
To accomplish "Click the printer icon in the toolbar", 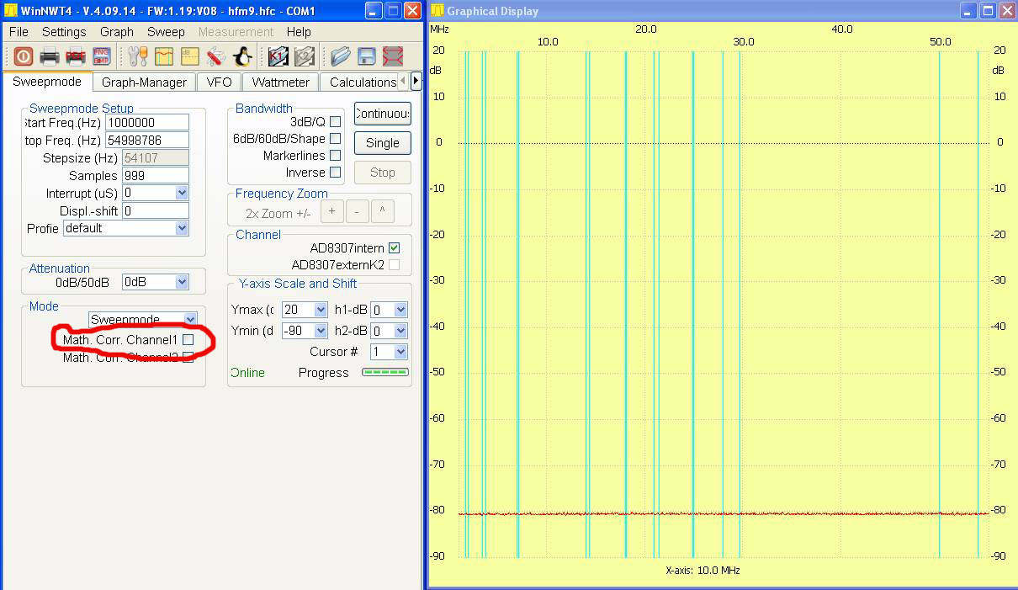I will click(50, 56).
